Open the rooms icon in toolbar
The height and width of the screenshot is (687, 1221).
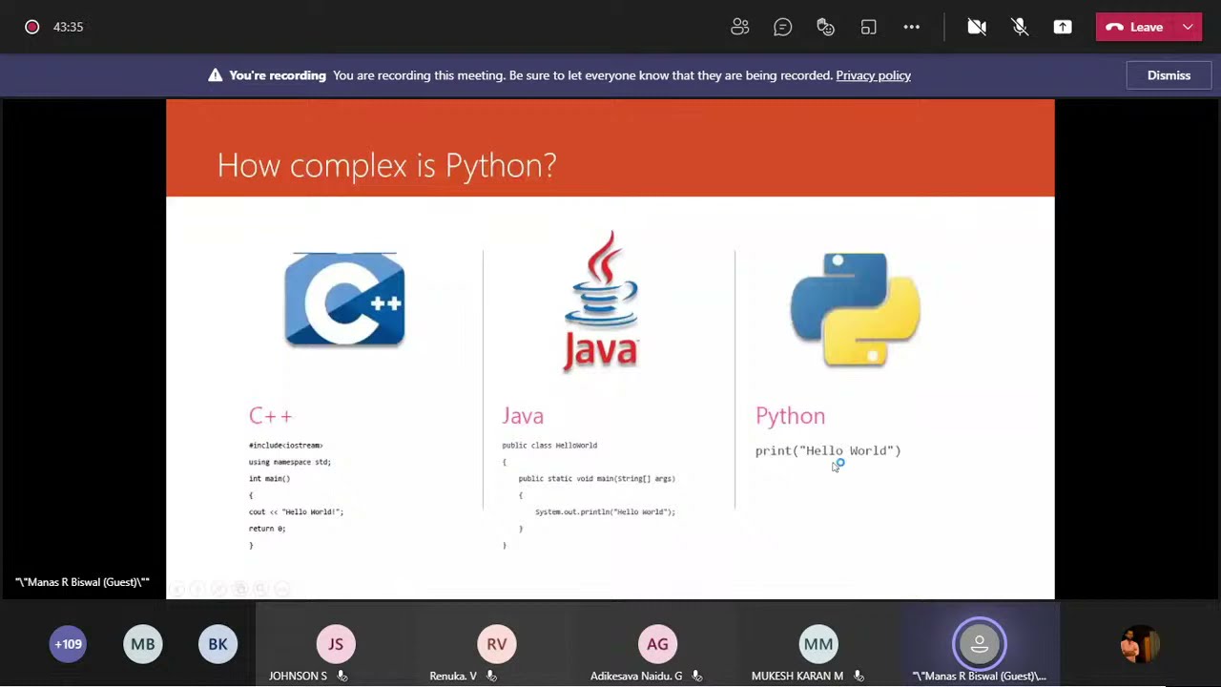[x=869, y=27]
